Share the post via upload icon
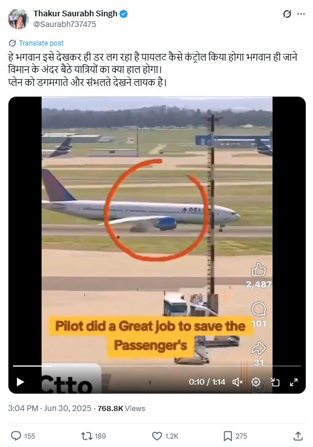The height and width of the screenshot is (447, 313). tap(298, 436)
